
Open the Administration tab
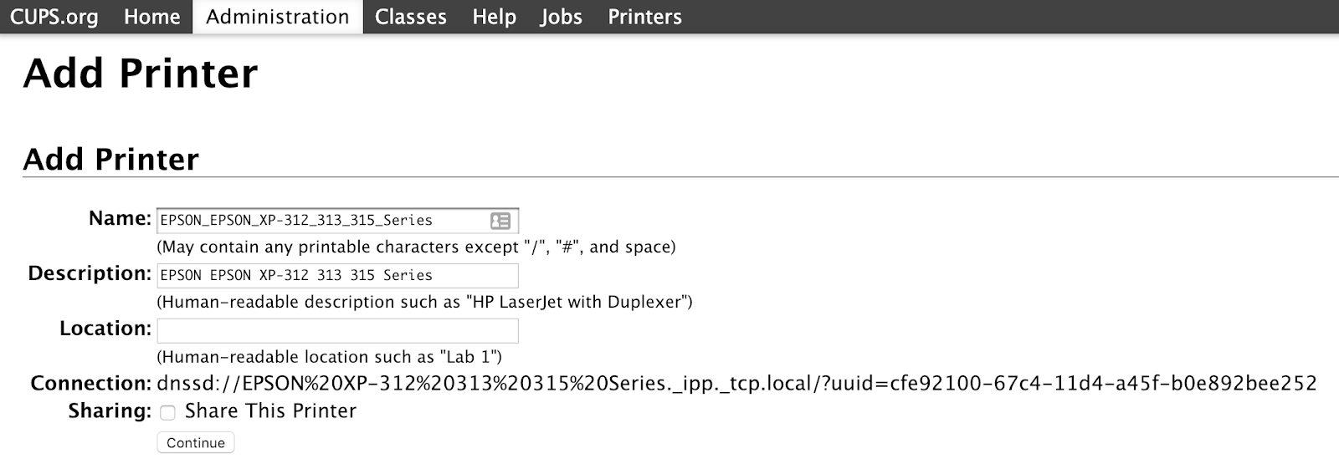click(278, 17)
